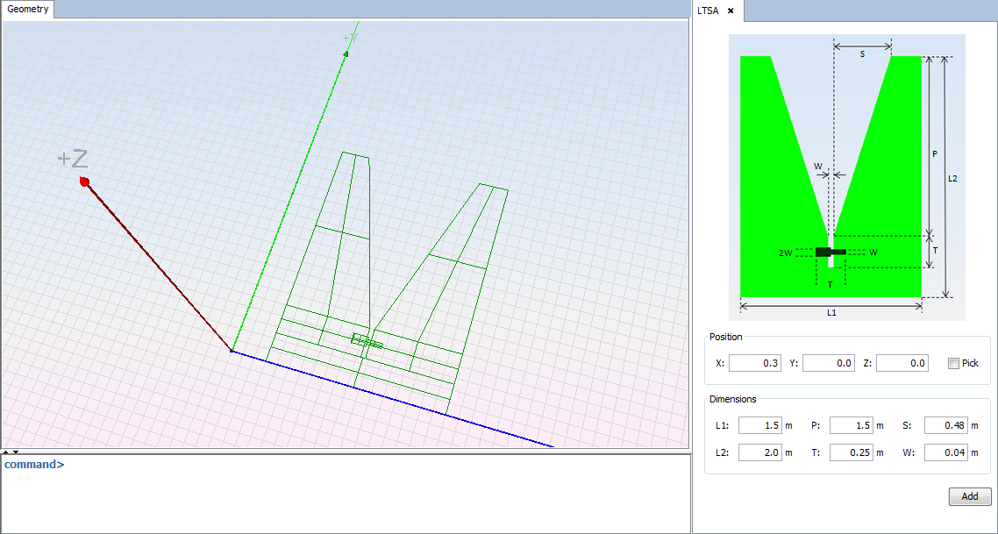The width and height of the screenshot is (998, 534).
Task: Enable the Pick checkbox
Action: [x=953, y=363]
